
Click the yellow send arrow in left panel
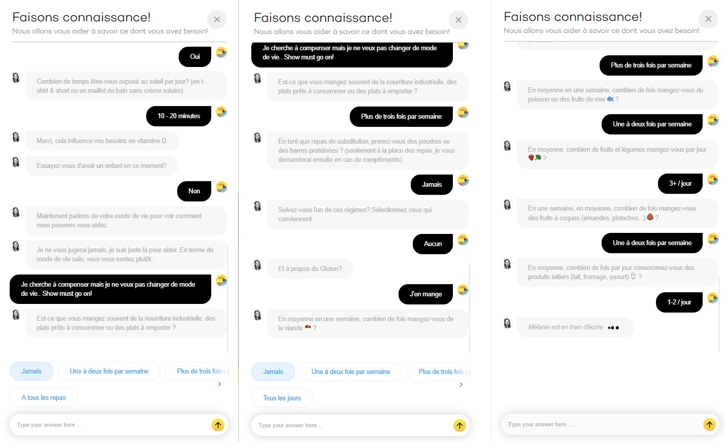point(218,425)
